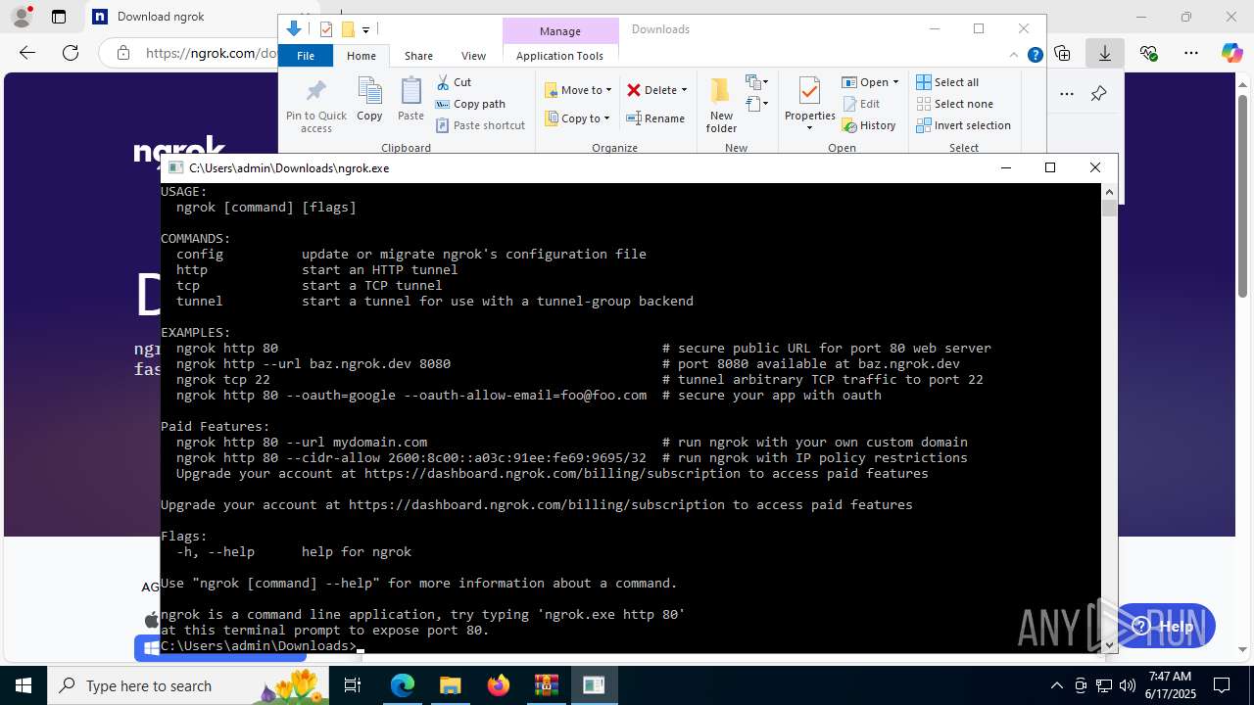The height and width of the screenshot is (705, 1254).
Task: Select the Download ngrok browser tab
Action: point(181,17)
